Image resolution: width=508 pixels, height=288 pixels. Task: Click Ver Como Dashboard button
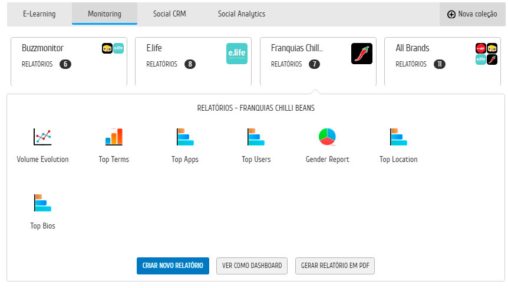click(252, 266)
